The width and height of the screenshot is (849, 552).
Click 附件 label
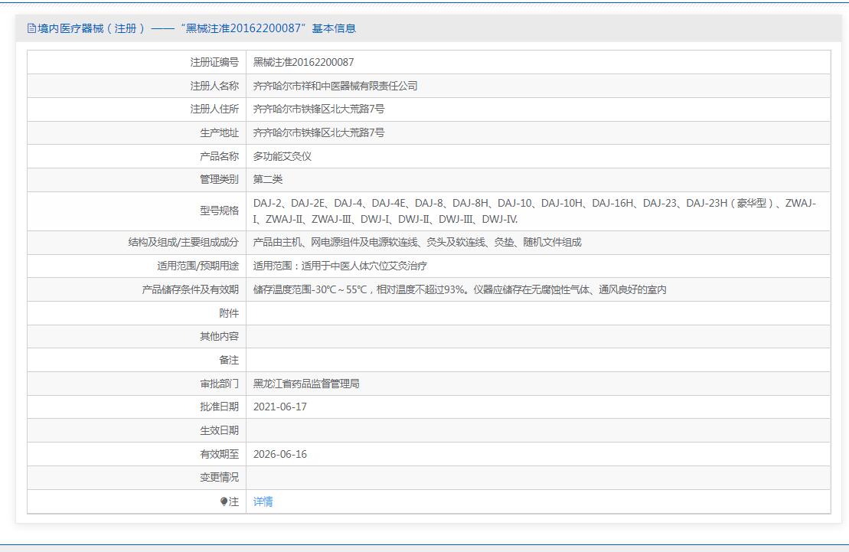point(229,313)
